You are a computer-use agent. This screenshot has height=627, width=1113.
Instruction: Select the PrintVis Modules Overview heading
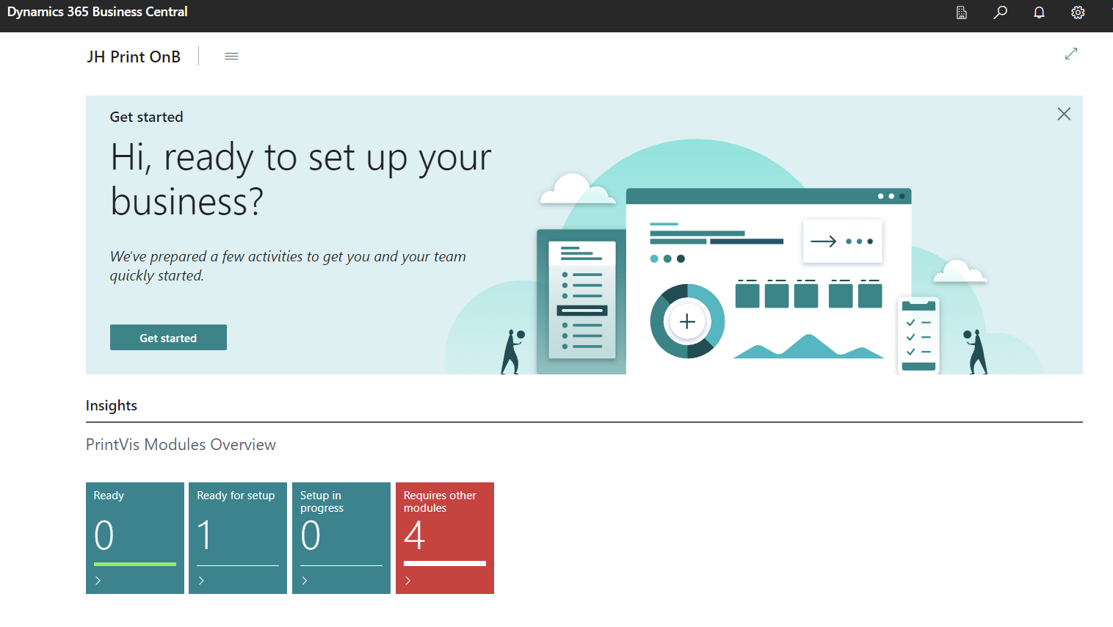(x=181, y=444)
